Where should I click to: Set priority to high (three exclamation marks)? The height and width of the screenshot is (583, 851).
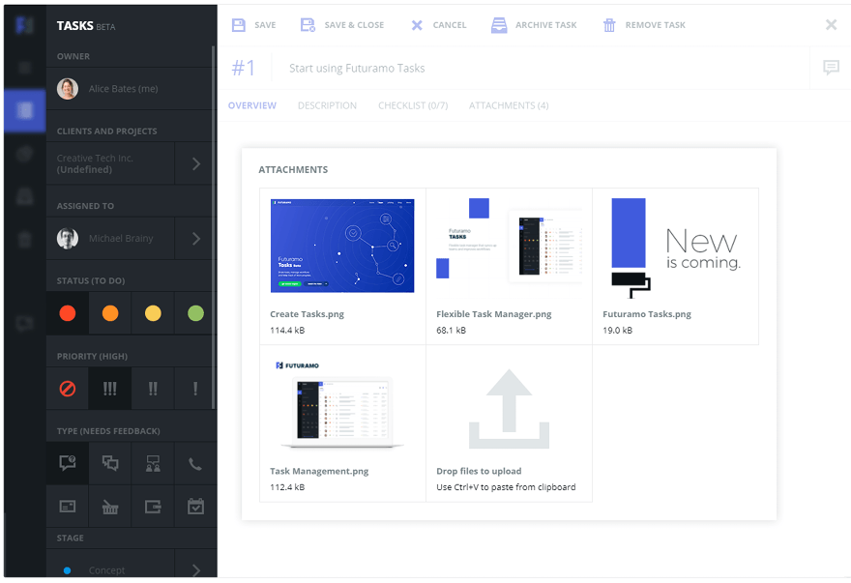click(110, 389)
